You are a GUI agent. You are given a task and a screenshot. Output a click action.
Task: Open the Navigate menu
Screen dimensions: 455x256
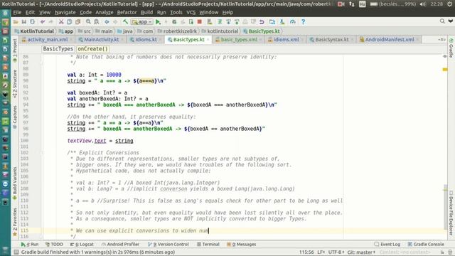point(65,13)
